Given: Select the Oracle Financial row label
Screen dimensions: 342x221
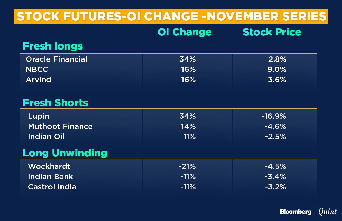Looking at the screenshot, I should (x=56, y=59).
